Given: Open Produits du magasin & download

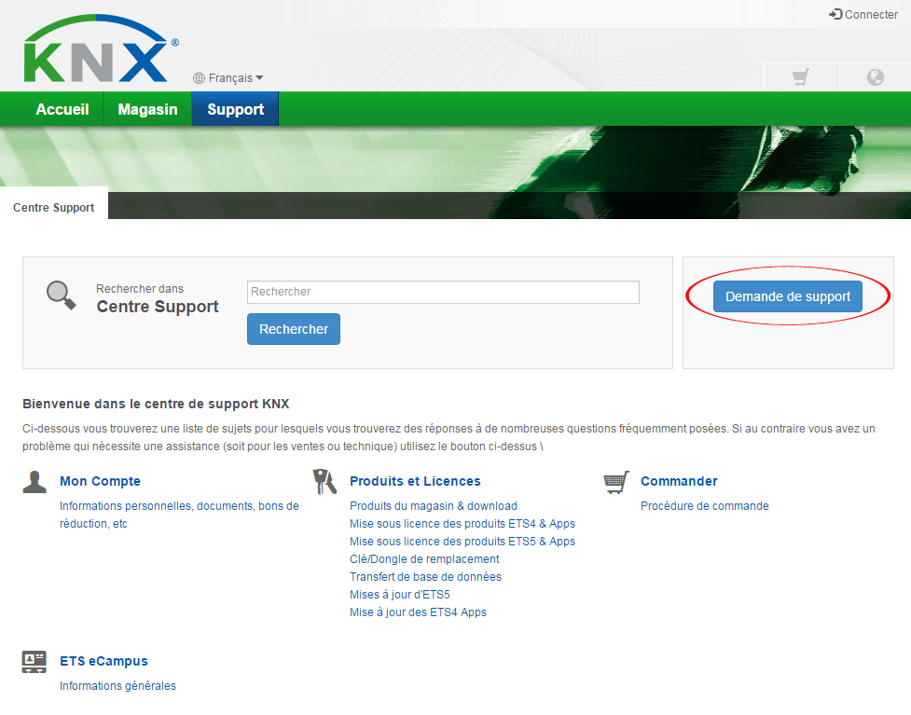Looking at the screenshot, I should pos(434,506).
